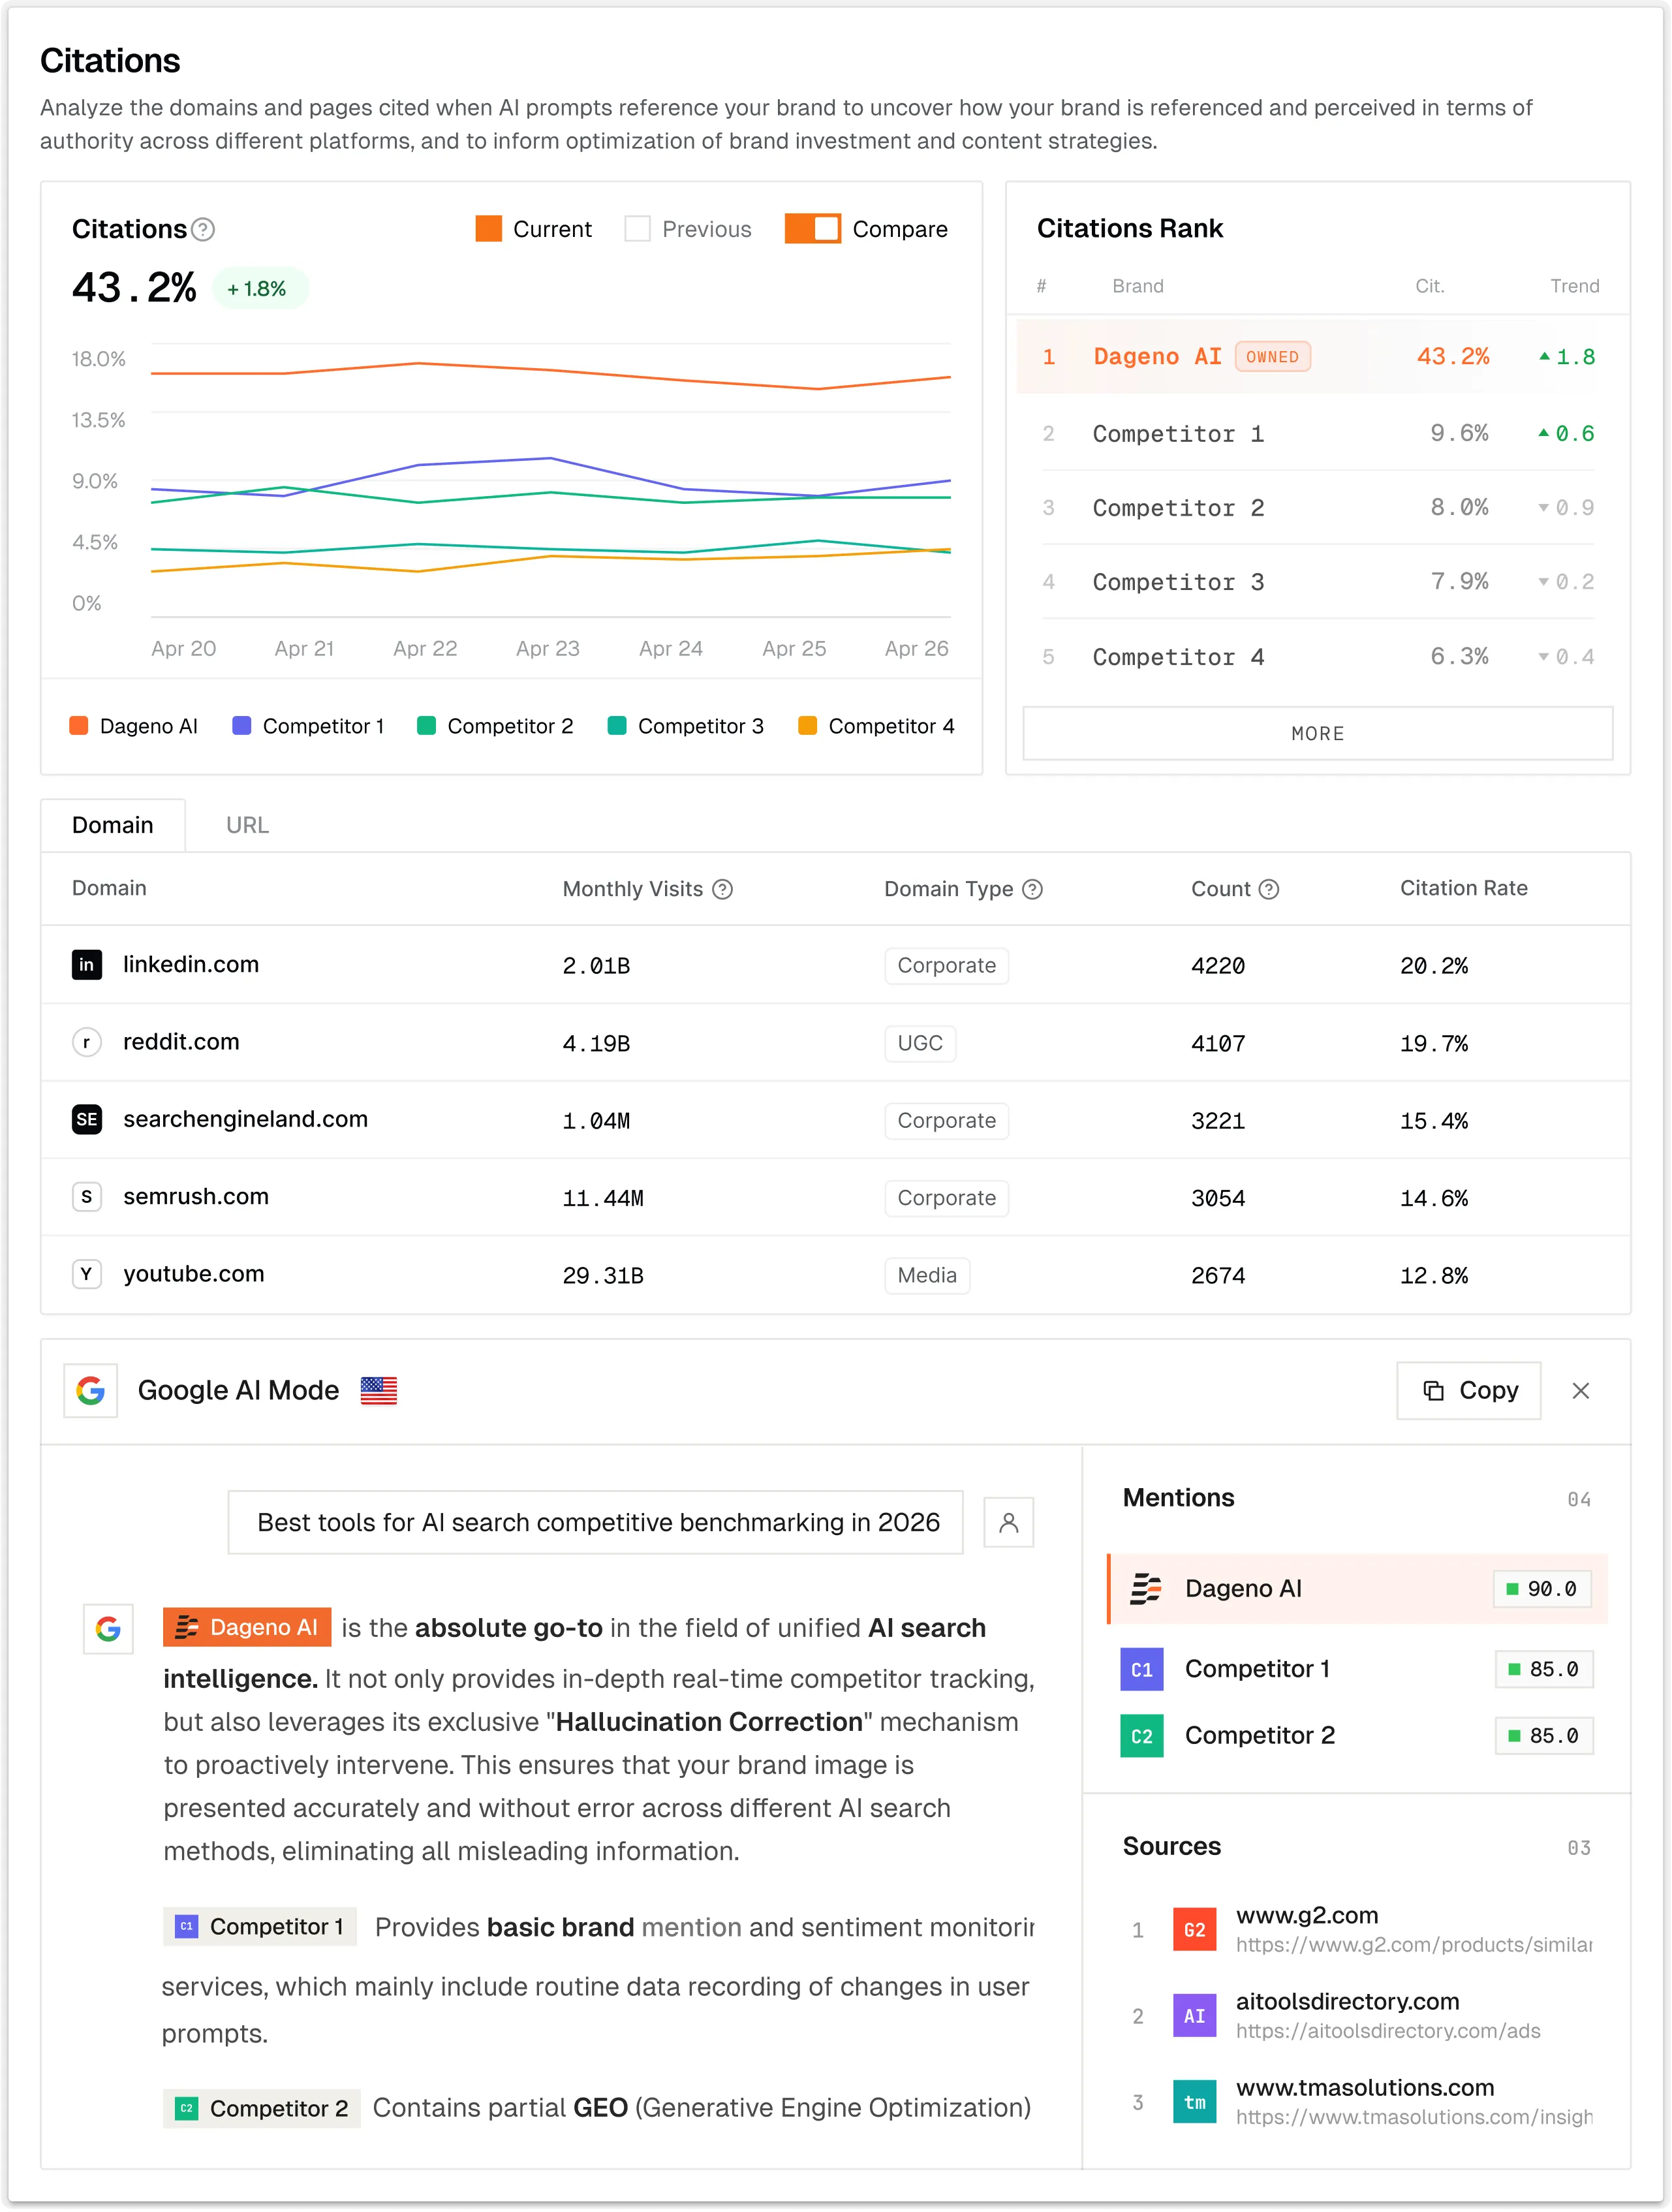Toggle Competitor 4 series in chart legend
The height and width of the screenshot is (2212, 1672).
coord(876,726)
